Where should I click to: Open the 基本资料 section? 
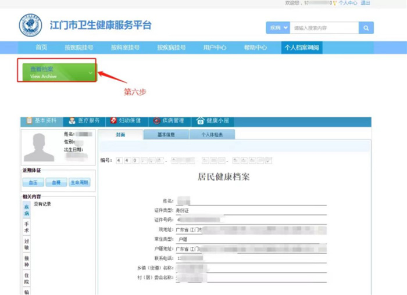click(41, 121)
